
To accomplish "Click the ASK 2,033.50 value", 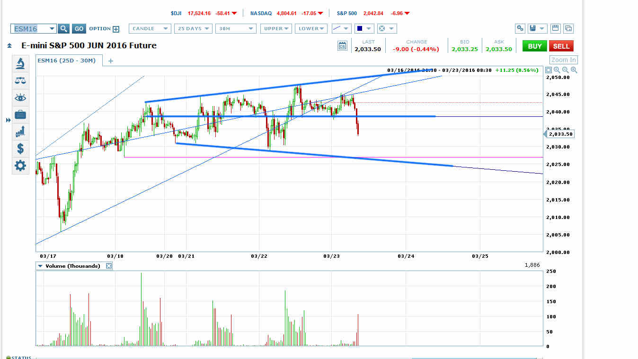I will coord(498,49).
